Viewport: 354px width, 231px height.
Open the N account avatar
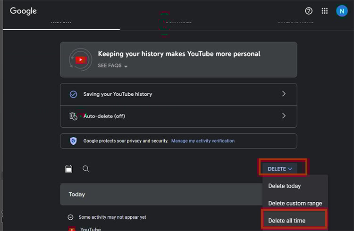coord(342,11)
